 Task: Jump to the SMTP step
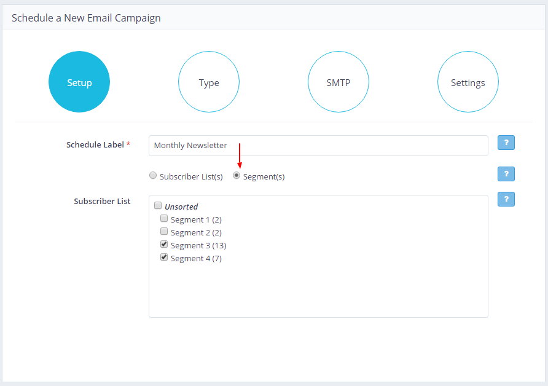coord(339,82)
